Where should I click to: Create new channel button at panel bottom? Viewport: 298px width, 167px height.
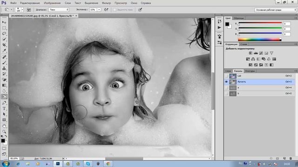tap(284, 158)
